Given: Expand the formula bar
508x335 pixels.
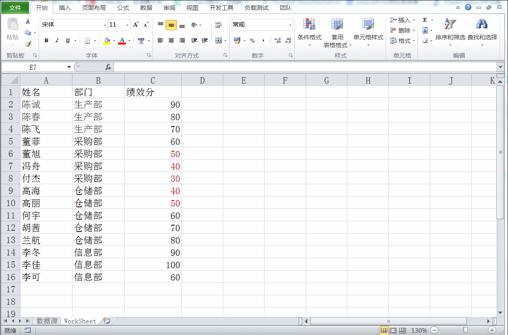Looking at the screenshot, I should (x=500, y=67).
